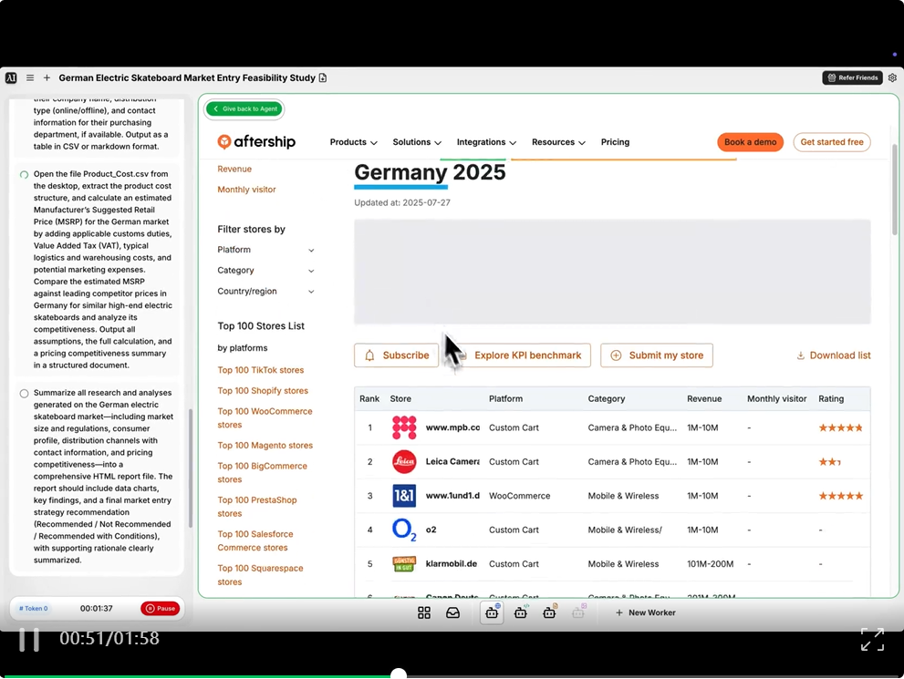Select the greyed-out fourth worker robot

pos(578,612)
